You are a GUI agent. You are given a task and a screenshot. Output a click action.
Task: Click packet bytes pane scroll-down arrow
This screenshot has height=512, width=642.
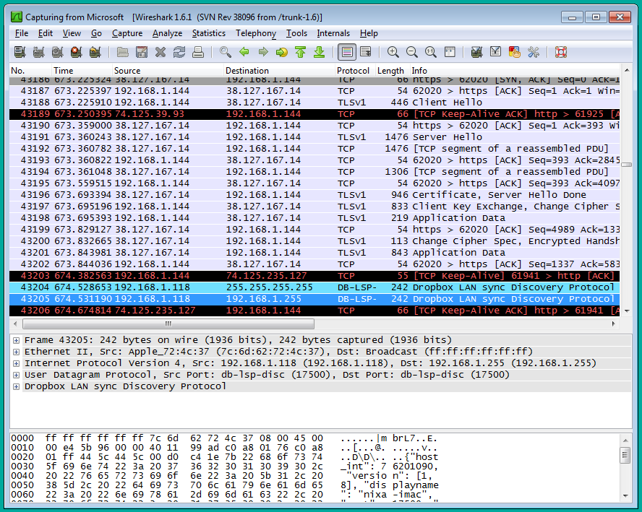[625, 495]
